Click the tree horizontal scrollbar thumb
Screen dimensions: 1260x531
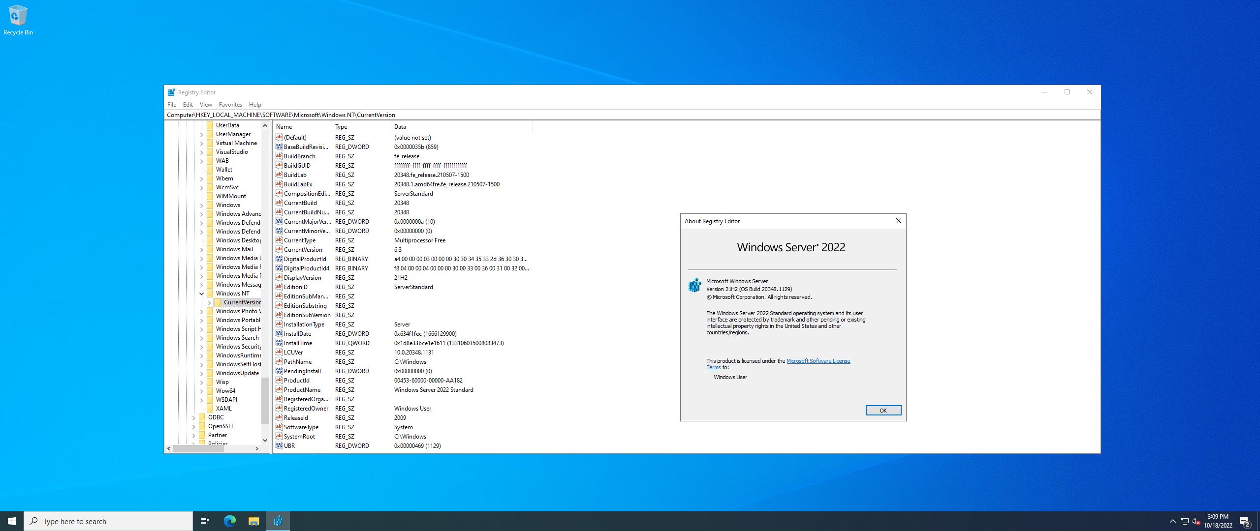[198, 448]
